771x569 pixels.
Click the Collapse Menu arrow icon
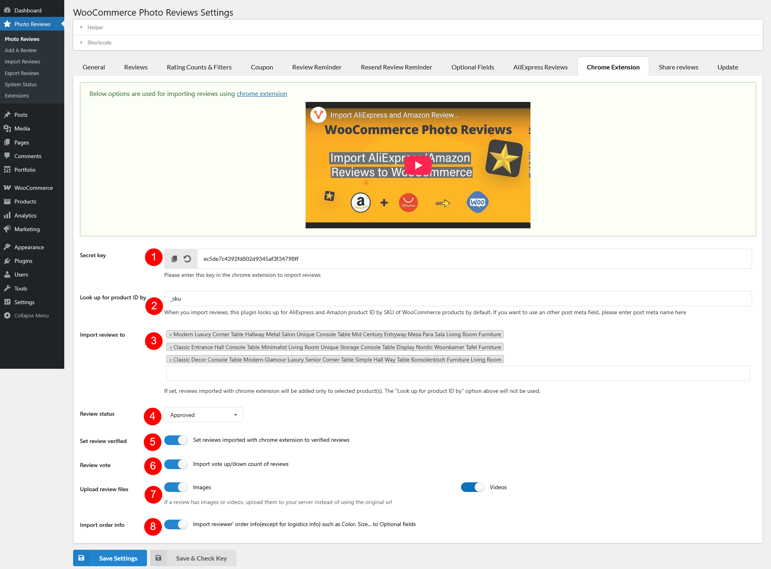coord(7,315)
